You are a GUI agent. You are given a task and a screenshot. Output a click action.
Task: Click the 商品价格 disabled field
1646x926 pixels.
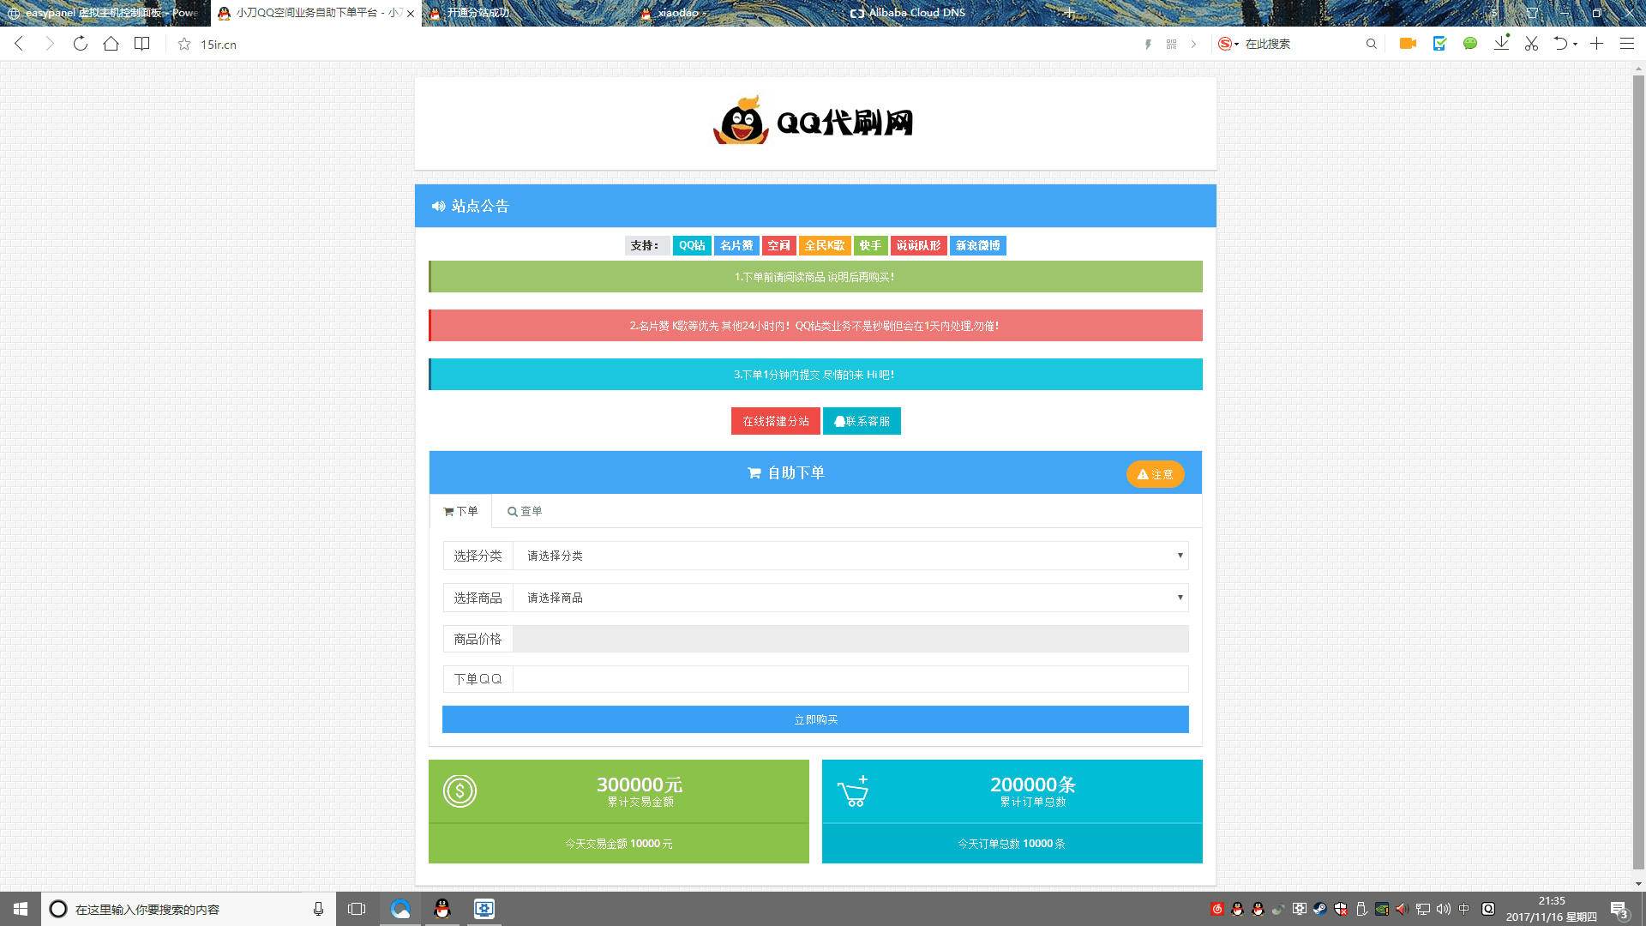[x=850, y=639]
